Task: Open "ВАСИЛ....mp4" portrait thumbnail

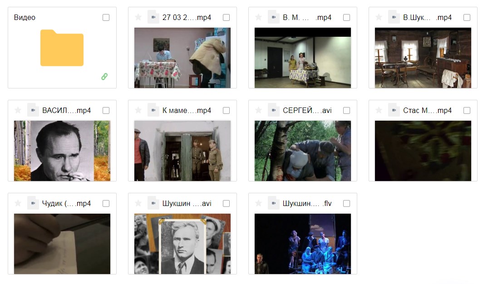Action: [x=62, y=151]
